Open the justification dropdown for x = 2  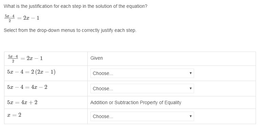coord(142,116)
